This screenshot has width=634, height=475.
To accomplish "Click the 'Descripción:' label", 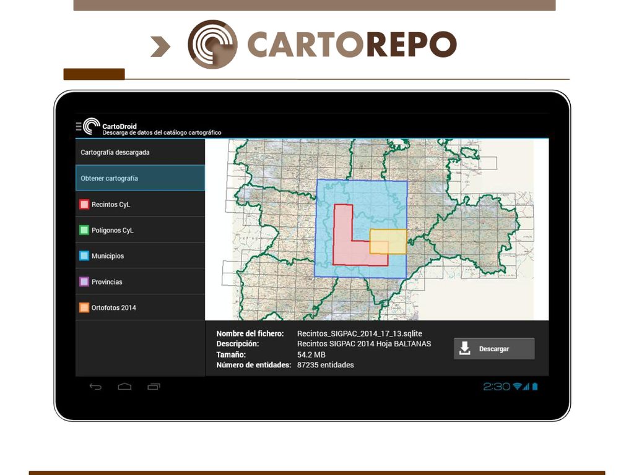I will click(237, 344).
